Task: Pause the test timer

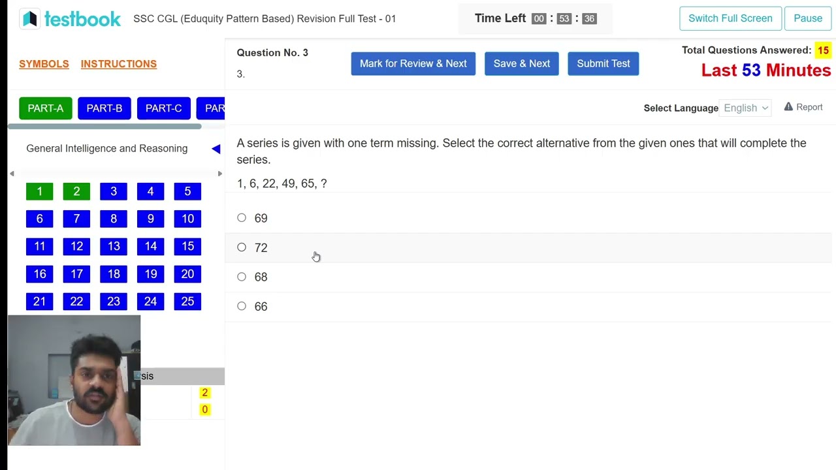Action: (x=807, y=18)
